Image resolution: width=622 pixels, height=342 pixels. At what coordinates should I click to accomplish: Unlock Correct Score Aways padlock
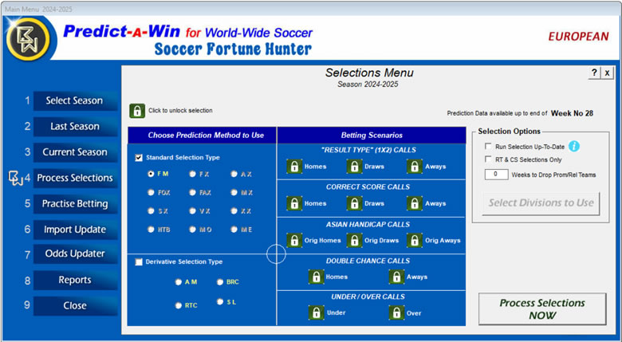coord(414,203)
